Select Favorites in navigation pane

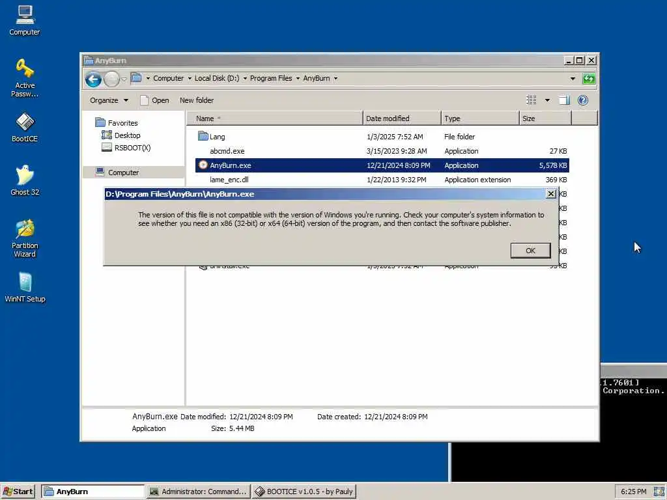pyautogui.click(x=117, y=123)
